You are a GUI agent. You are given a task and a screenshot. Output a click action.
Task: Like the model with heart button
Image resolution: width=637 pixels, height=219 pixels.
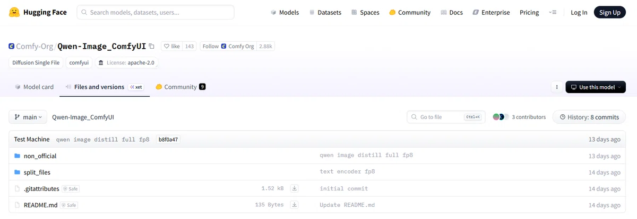(171, 47)
